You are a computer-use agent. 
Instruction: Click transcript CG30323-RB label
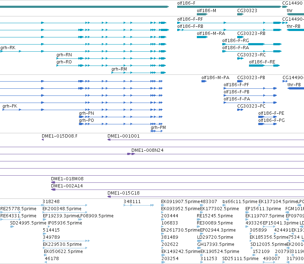pos(251,33)
